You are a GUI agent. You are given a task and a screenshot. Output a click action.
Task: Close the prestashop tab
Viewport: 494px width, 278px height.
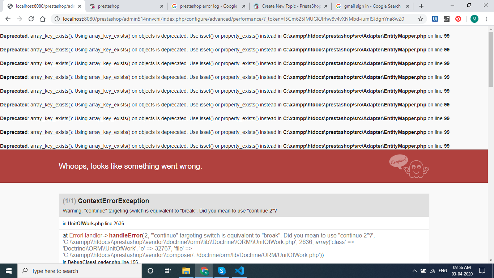point(162,6)
